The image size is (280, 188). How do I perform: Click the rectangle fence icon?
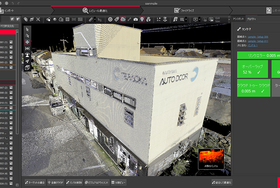point(182,19)
